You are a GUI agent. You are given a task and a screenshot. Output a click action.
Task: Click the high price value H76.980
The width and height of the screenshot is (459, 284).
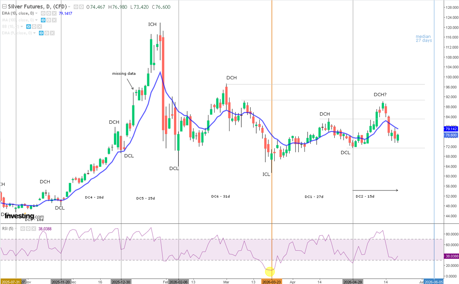click(117, 7)
